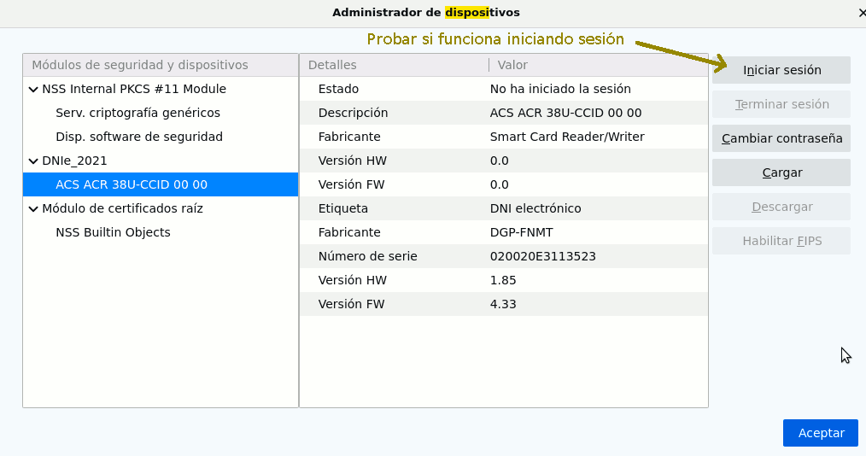
Task: Click 'No ha iniciado la sesión' value
Action: pos(560,89)
